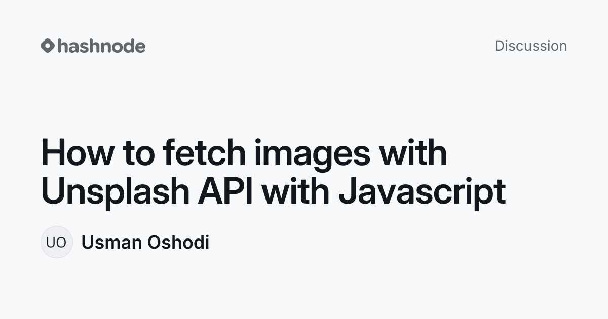Click the letter 'h' starting the hashnode wordmark

tap(62, 46)
